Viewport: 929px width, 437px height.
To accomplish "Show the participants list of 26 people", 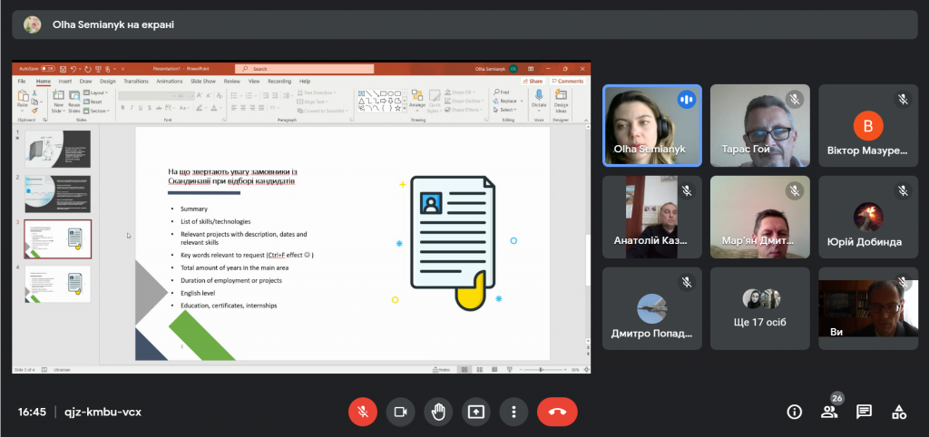I will 829,413.
